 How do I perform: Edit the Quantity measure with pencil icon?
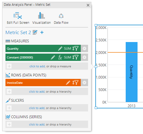[60, 48]
